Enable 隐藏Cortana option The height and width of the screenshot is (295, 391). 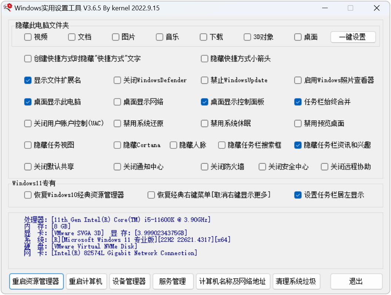click(117, 145)
